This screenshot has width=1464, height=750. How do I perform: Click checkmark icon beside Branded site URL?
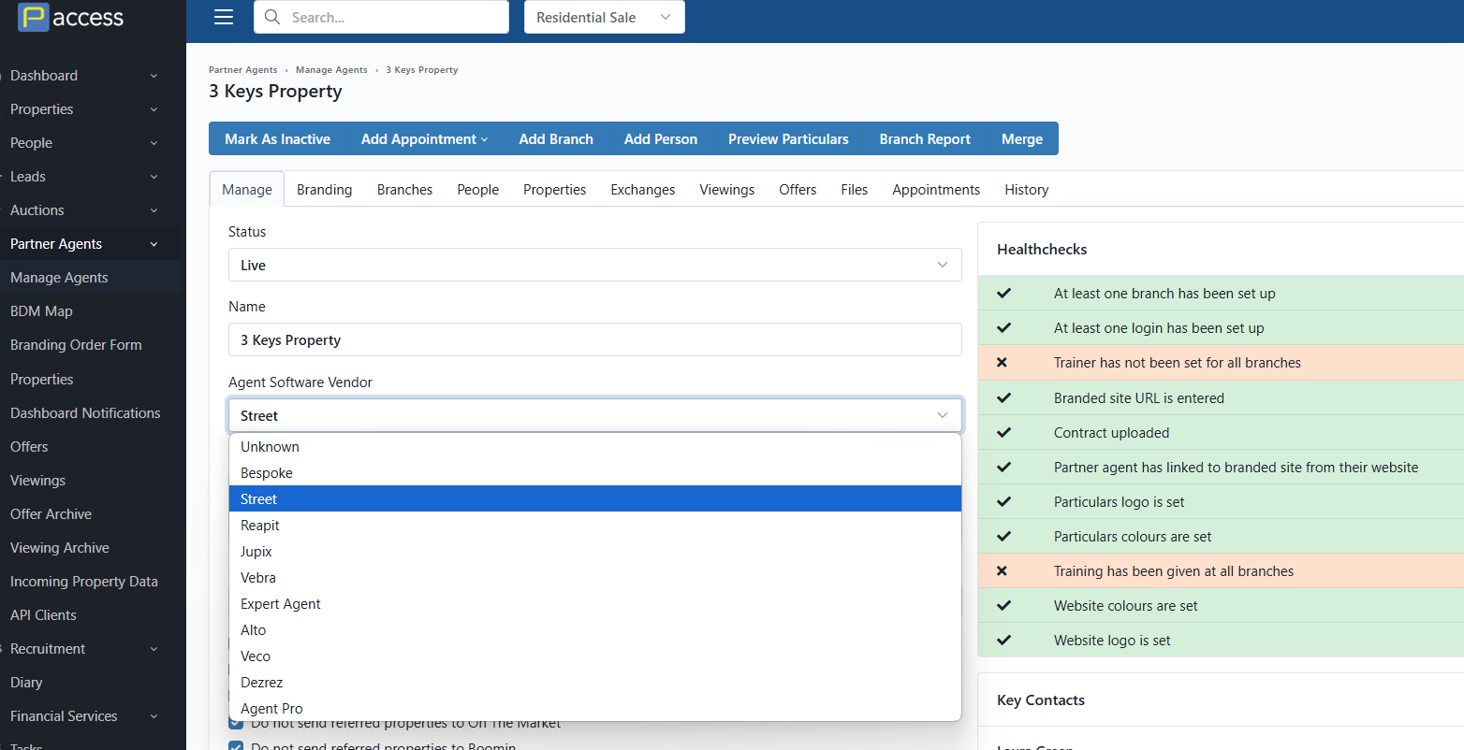[x=1003, y=397]
